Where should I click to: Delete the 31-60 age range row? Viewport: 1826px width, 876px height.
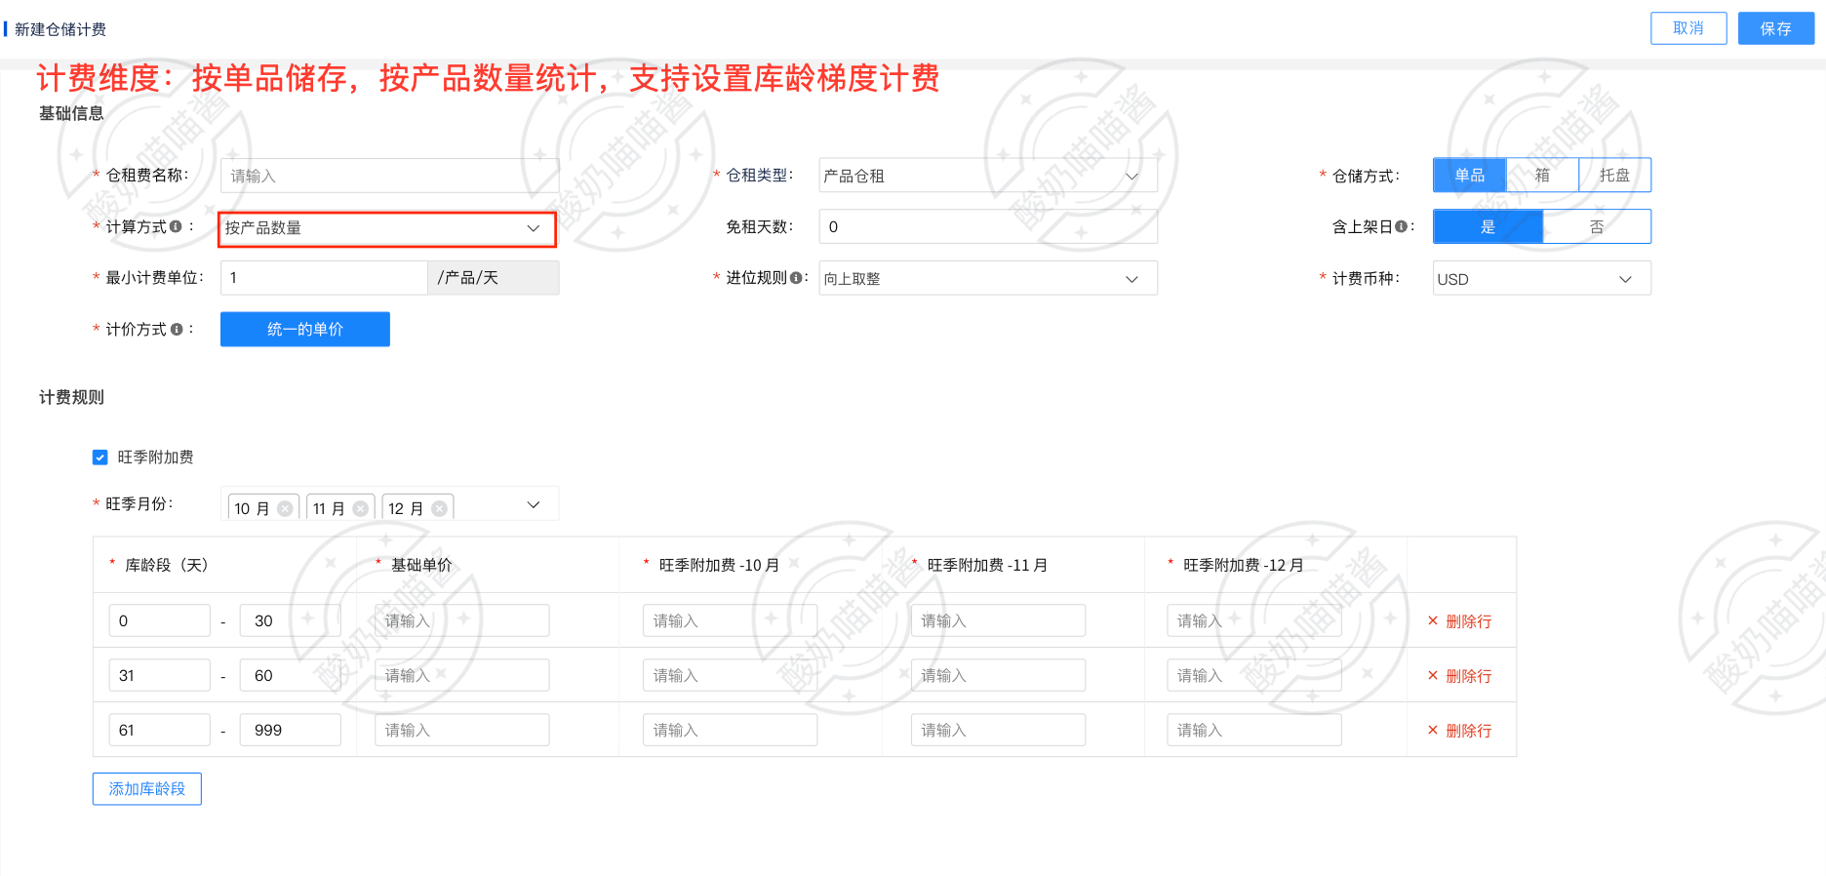pos(1459,676)
